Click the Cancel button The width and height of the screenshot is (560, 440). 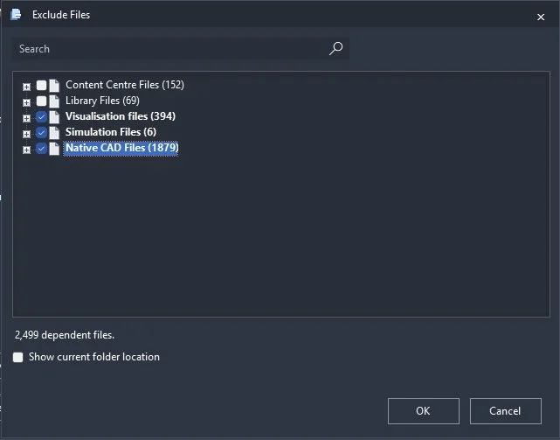[x=505, y=410]
